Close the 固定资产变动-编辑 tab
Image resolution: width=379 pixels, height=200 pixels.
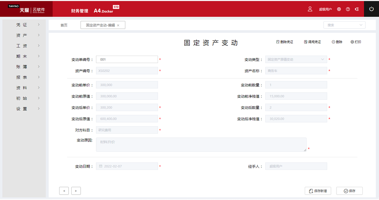pos(118,25)
